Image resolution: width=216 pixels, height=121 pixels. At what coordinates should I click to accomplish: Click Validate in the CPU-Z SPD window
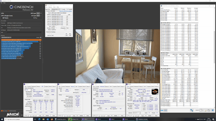tap(47, 116)
